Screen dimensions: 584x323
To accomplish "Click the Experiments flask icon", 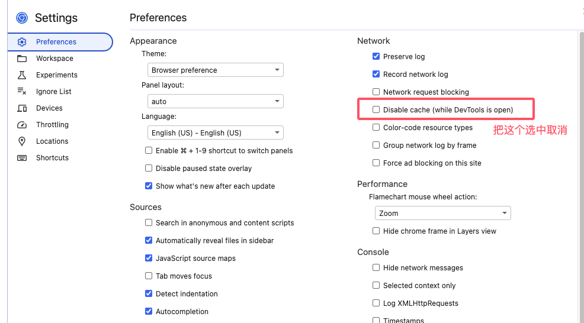I will (x=22, y=75).
